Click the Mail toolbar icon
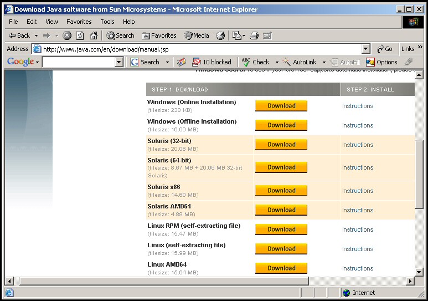Screen dimensions: 428x301 [x=236, y=35]
